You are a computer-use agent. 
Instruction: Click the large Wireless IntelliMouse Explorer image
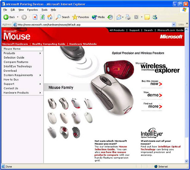[x=112, y=94]
